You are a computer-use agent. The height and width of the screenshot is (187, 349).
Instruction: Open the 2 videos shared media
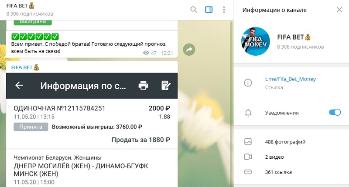pos(274,157)
